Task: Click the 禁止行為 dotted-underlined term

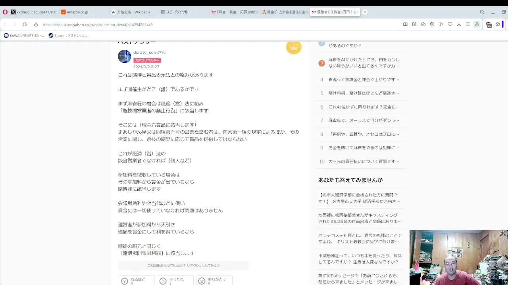Action: pos(165,111)
